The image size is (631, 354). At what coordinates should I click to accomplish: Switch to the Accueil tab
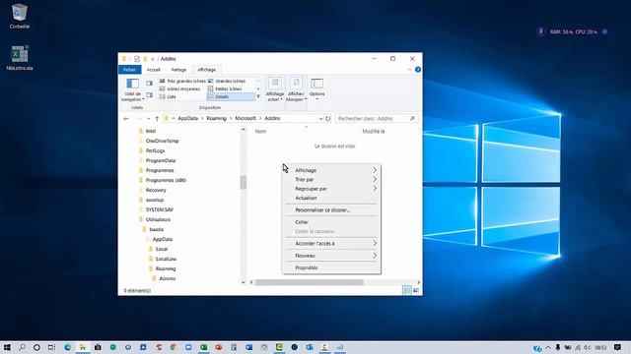tap(154, 70)
